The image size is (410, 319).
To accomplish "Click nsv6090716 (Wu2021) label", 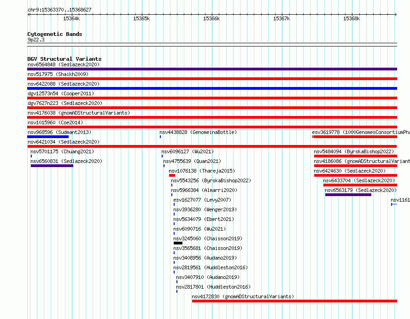I will (199, 229).
